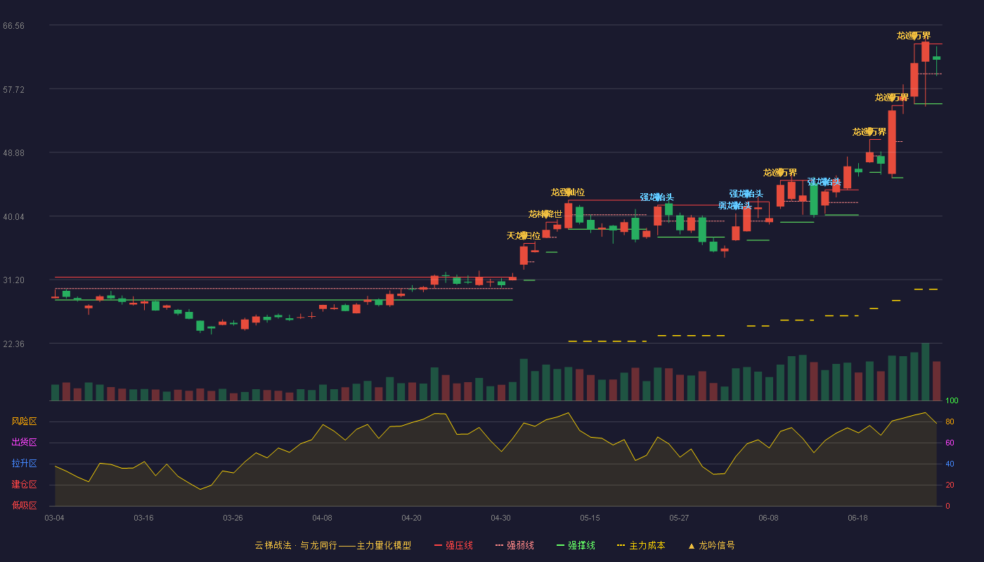Click the 低吸区 zone label

24,506
